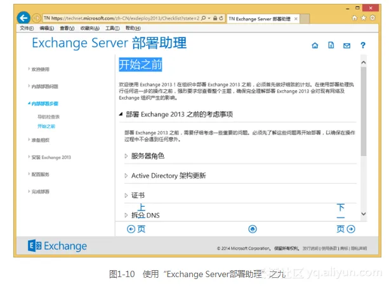The image size is (389, 286).
Task: Expand the 证书 section
Action: 138,195
